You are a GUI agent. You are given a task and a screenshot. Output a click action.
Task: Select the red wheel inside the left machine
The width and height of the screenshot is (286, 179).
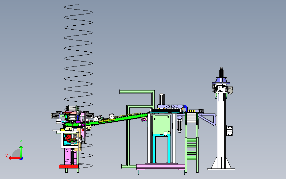[69, 139]
